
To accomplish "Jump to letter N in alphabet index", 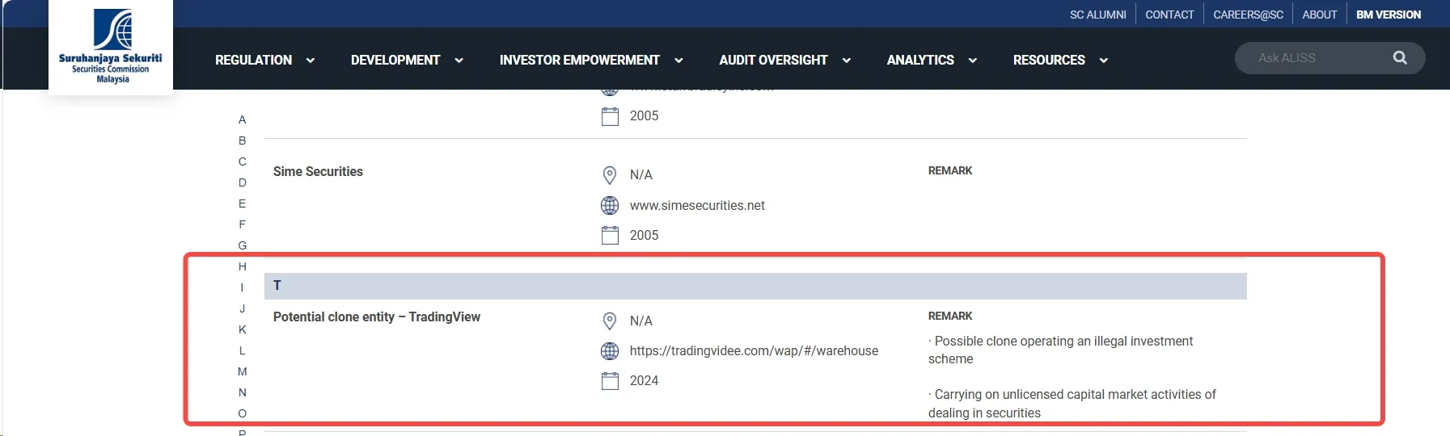I will [x=242, y=392].
